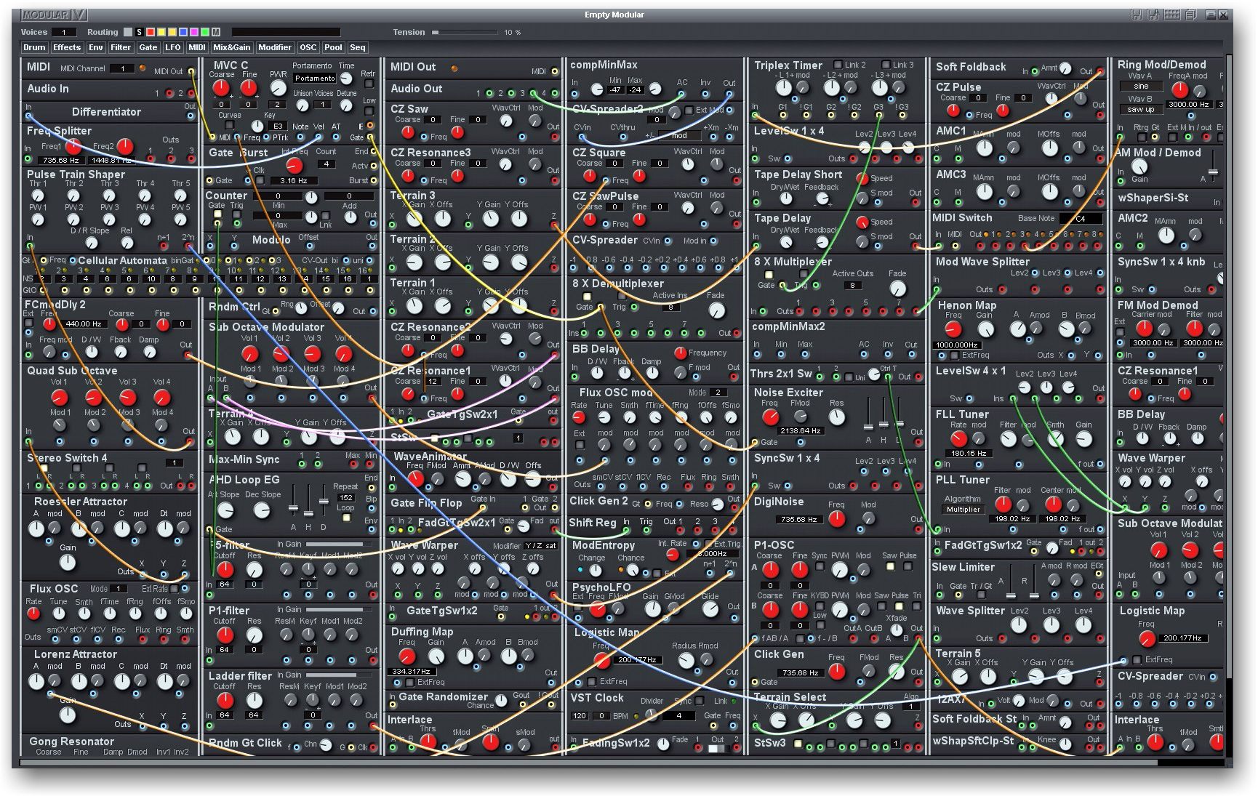Click the Shift Reg Trig jack
The width and height of the screenshot is (1258, 796).
tap(646, 531)
